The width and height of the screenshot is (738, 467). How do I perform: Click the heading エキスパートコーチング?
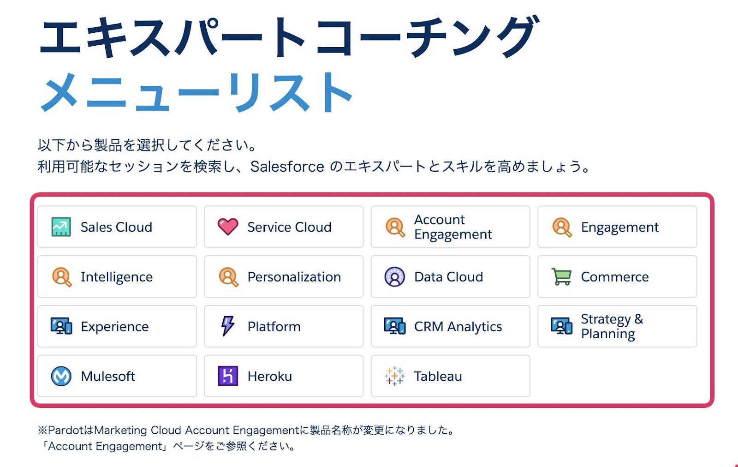click(x=289, y=37)
